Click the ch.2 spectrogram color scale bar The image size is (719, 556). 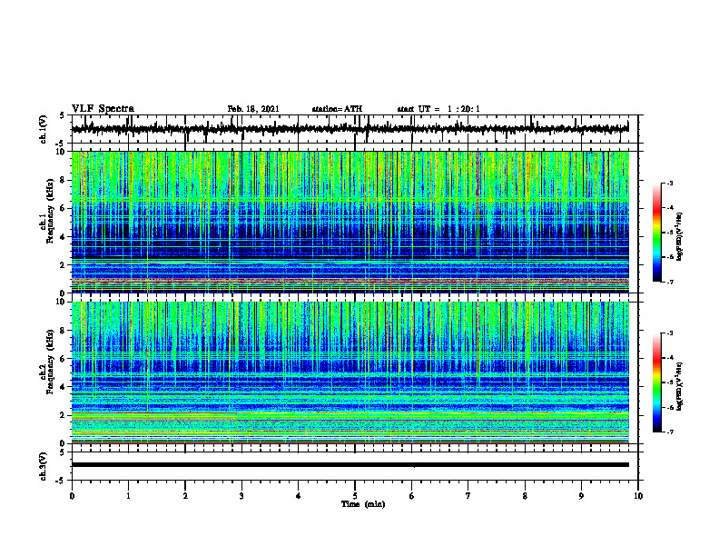tap(656, 382)
